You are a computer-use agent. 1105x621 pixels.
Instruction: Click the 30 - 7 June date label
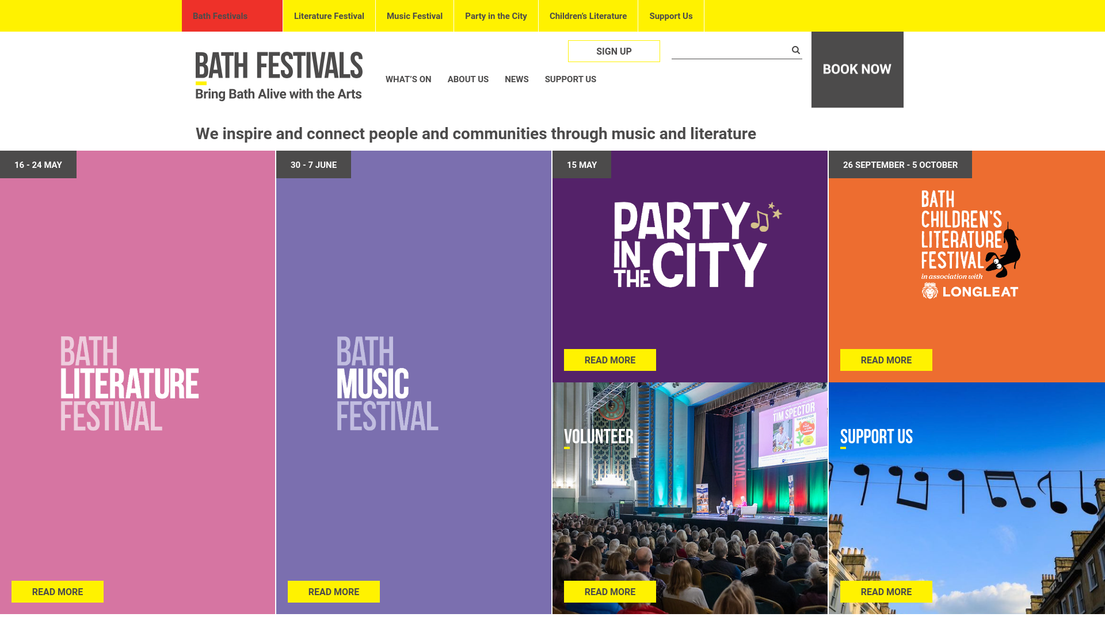314,164
